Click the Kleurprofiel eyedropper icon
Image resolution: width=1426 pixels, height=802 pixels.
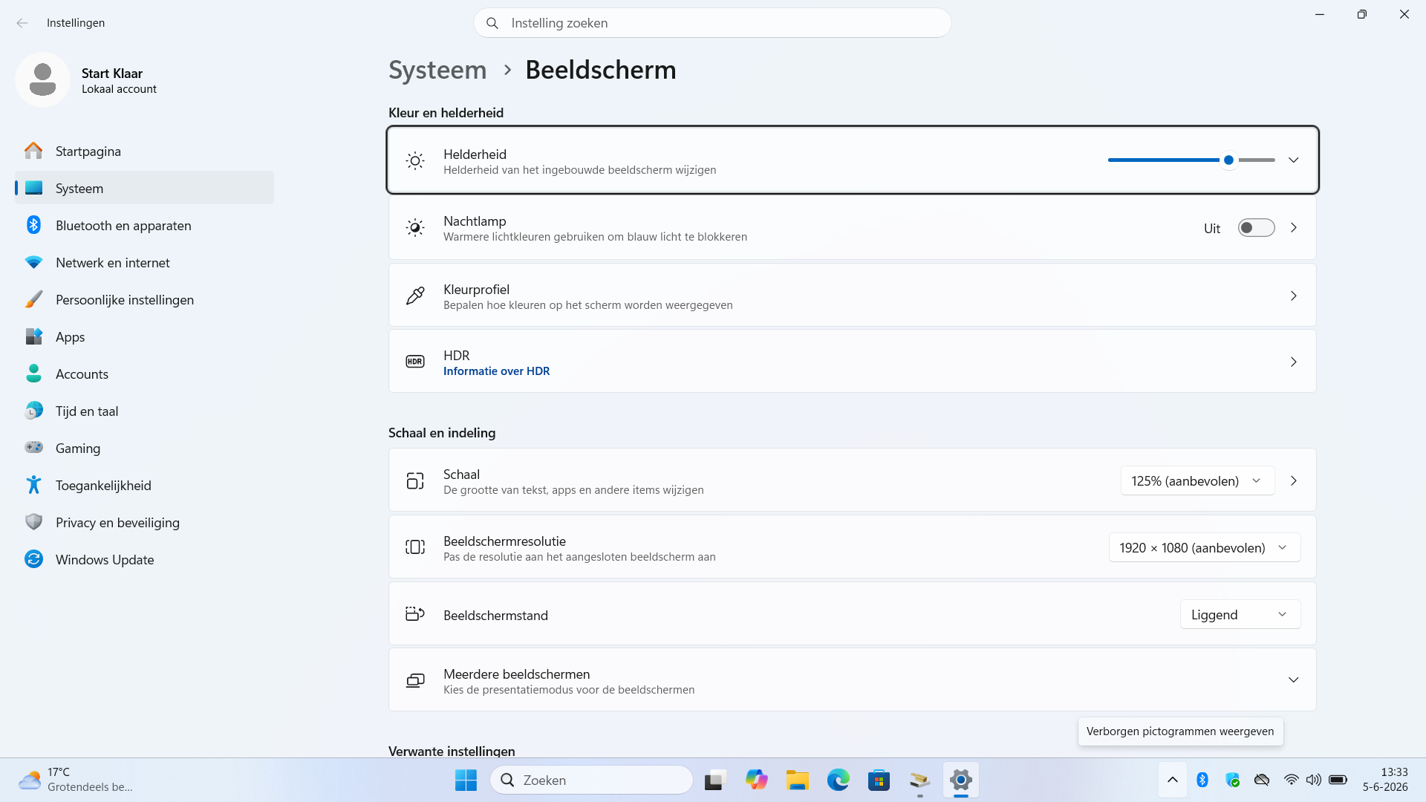point(415,296)
